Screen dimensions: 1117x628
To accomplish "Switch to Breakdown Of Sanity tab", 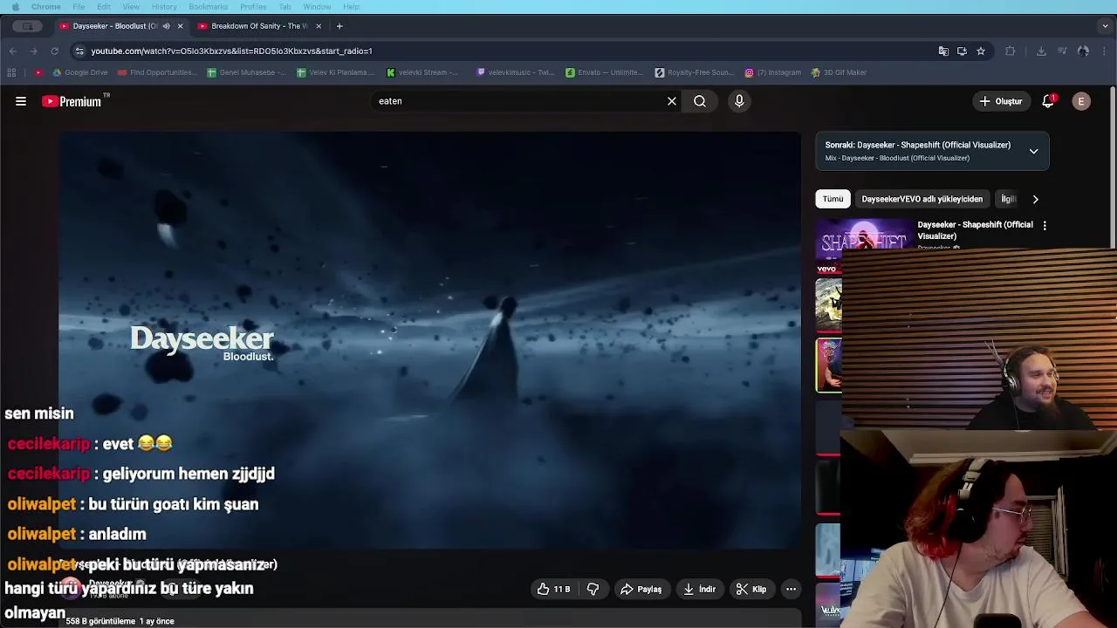I will (x=258, y=26).
